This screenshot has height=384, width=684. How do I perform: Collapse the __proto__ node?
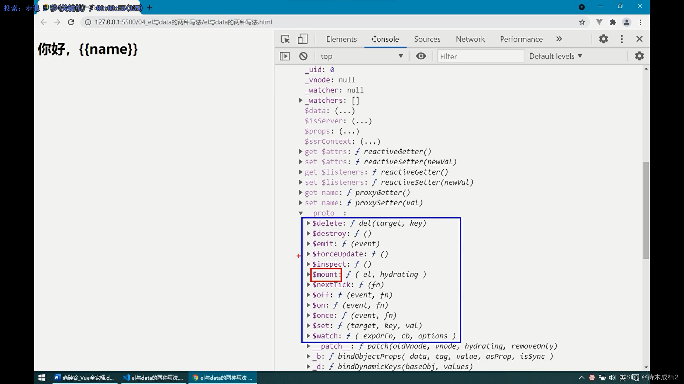click(x=301, y=213)
